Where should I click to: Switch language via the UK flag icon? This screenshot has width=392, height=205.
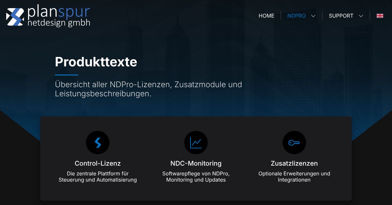(x=380, y=16)
